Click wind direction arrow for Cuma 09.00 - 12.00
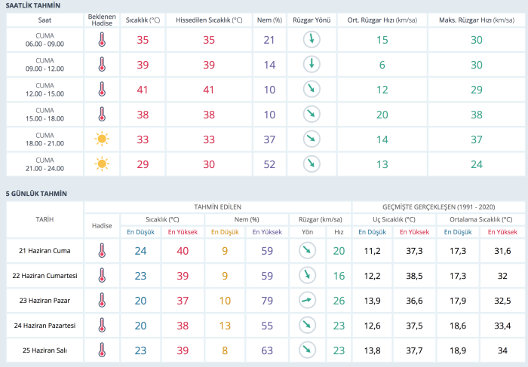The height and width of the screenshot is (367, 528). pos(311,65)
